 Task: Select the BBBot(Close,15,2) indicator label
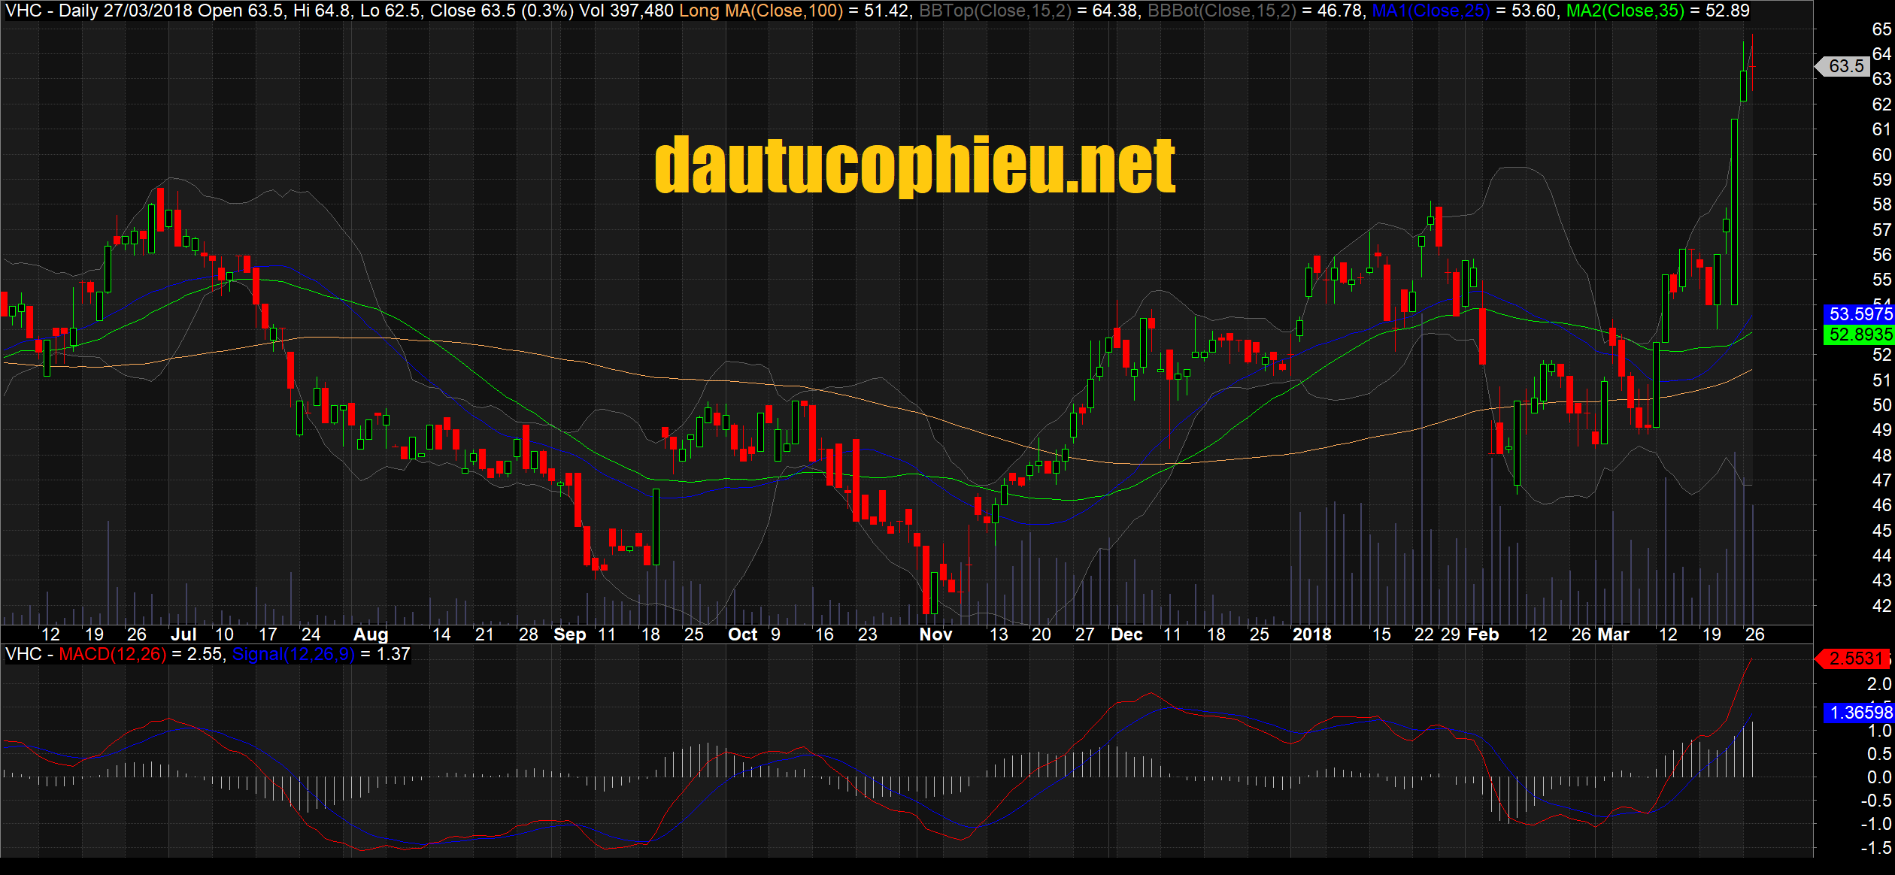tap(1221, 11)
